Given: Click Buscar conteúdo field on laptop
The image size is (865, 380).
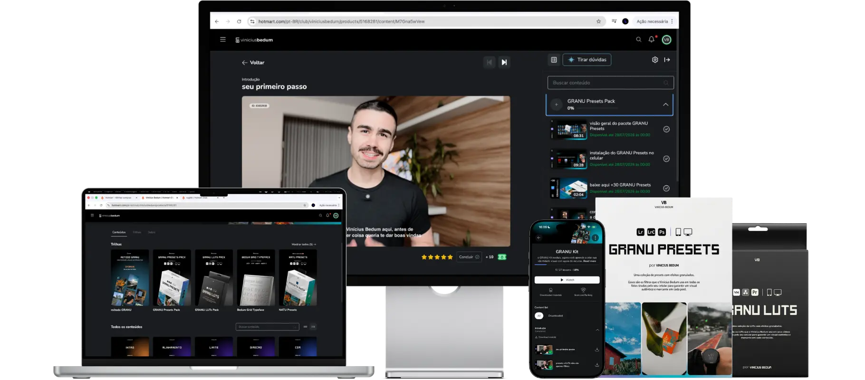Looking at the screenshot, I should point(267,327).
